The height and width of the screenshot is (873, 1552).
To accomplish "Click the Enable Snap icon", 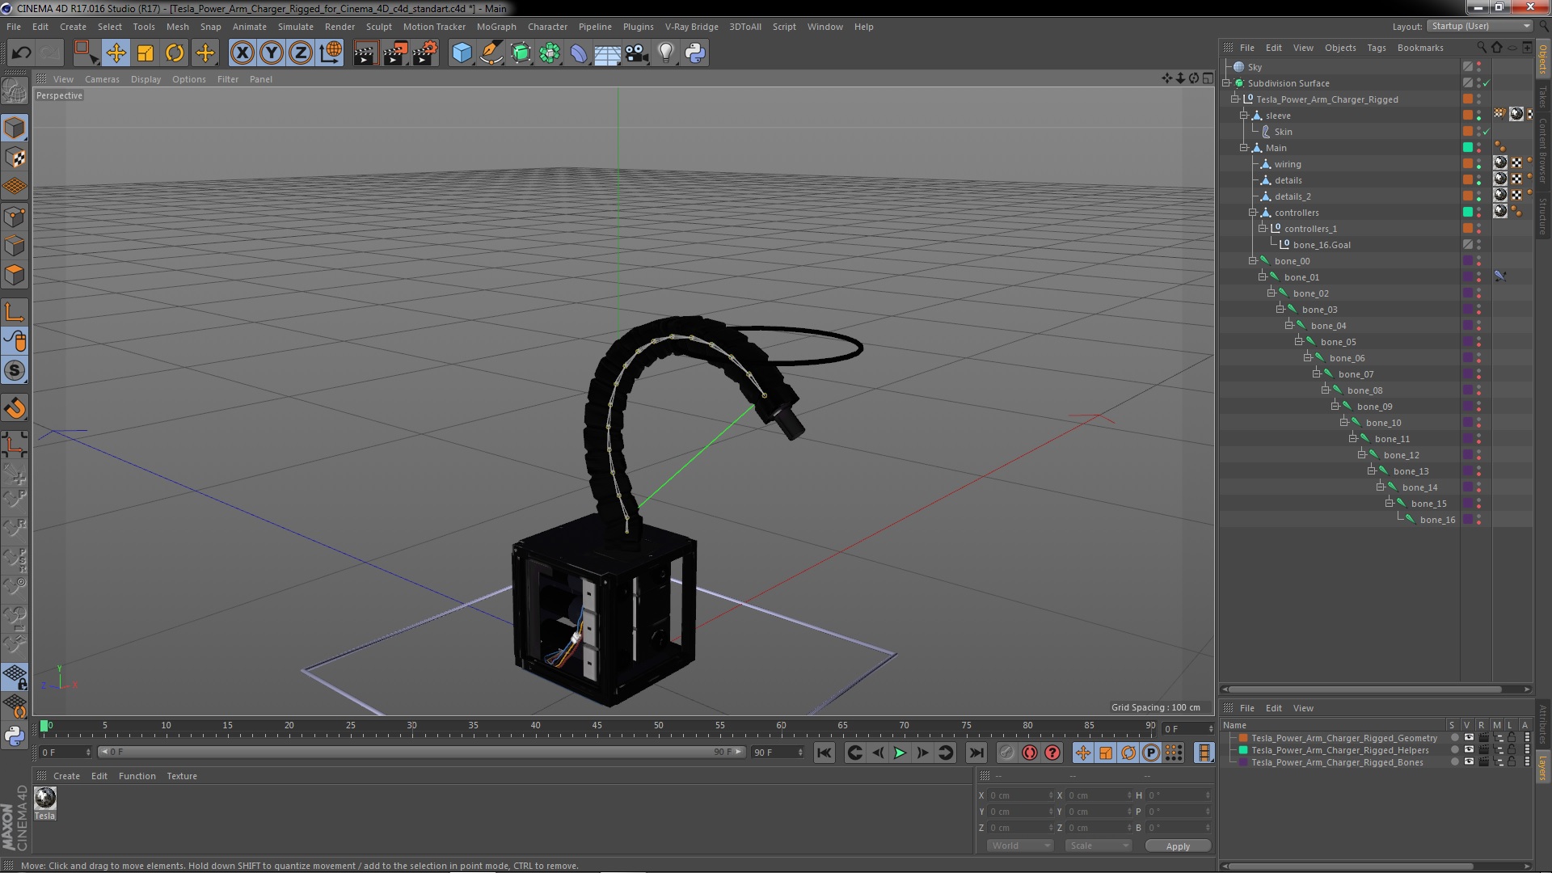I will tap(15, 371).
